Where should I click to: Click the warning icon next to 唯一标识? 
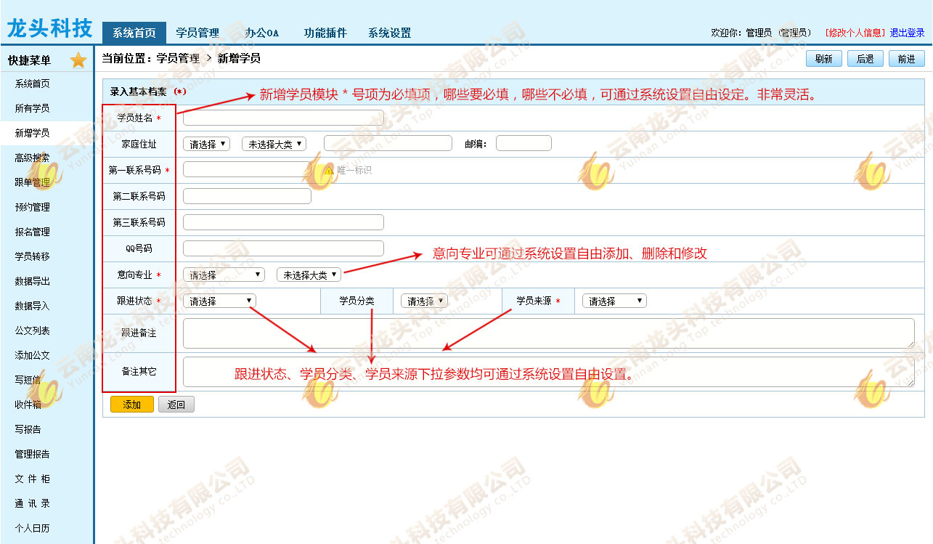[329, 170]
